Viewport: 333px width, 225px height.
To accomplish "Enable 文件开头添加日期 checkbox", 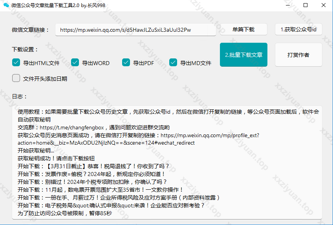I will tap(16, 78).
